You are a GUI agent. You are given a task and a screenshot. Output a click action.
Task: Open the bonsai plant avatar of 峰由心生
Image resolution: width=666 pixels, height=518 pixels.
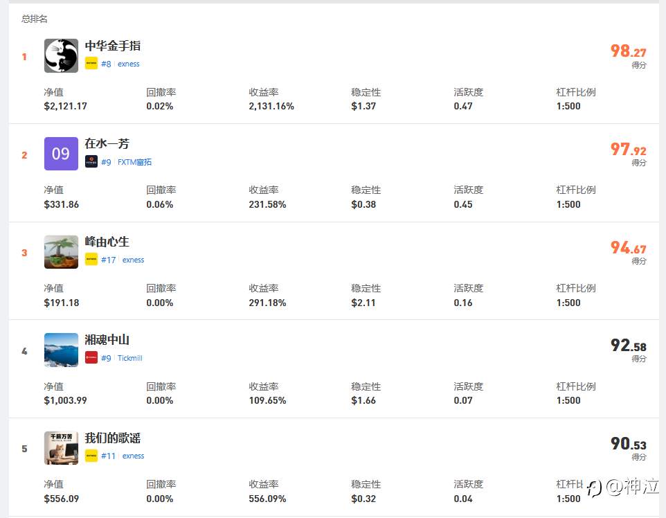[x=61, y=252]
